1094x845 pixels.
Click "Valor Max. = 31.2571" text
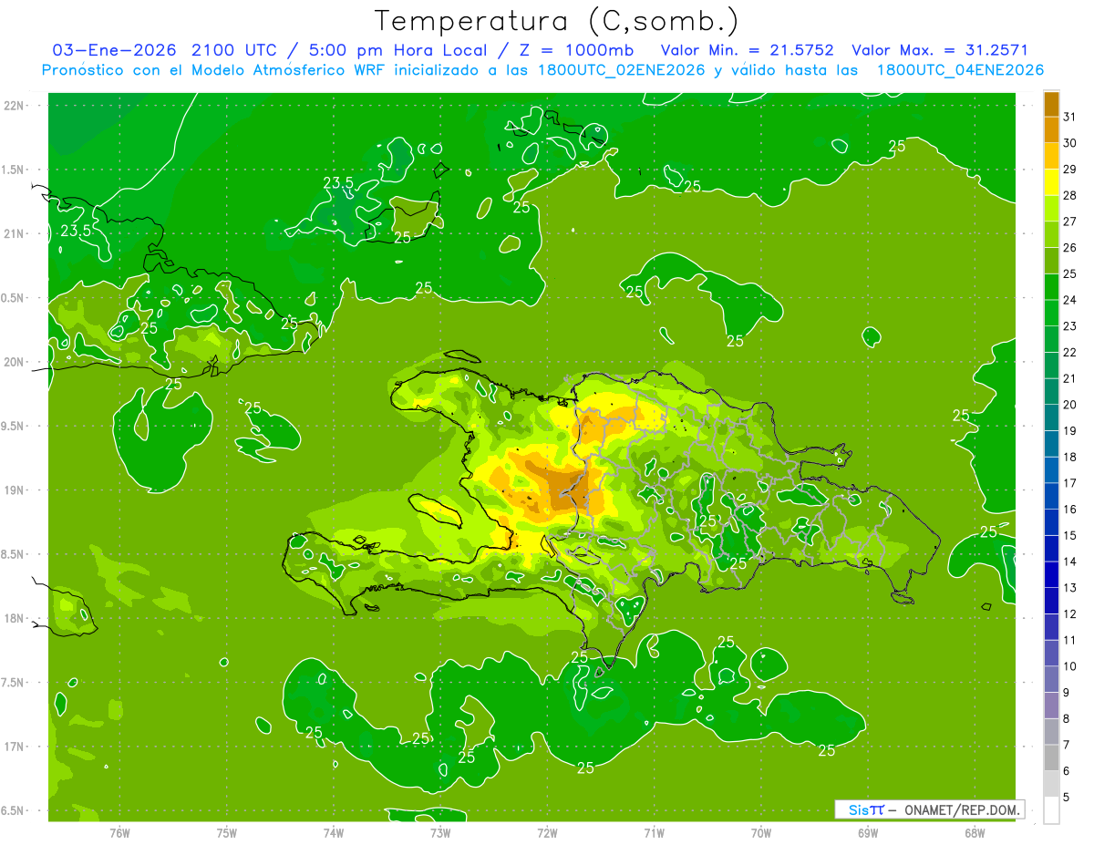pos(940,50)
